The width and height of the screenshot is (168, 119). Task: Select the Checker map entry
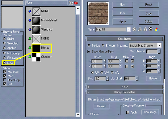[x=46, y=57]
